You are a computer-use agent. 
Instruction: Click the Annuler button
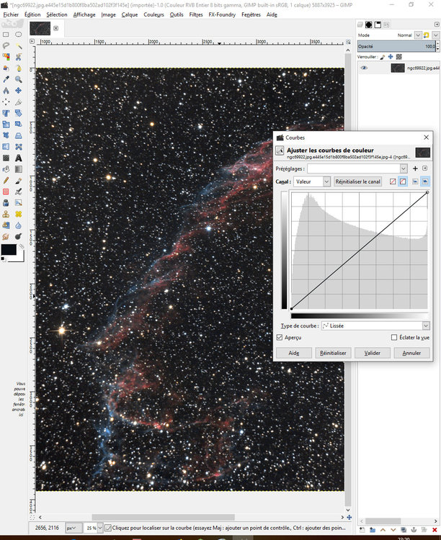[x=411, y=353]
